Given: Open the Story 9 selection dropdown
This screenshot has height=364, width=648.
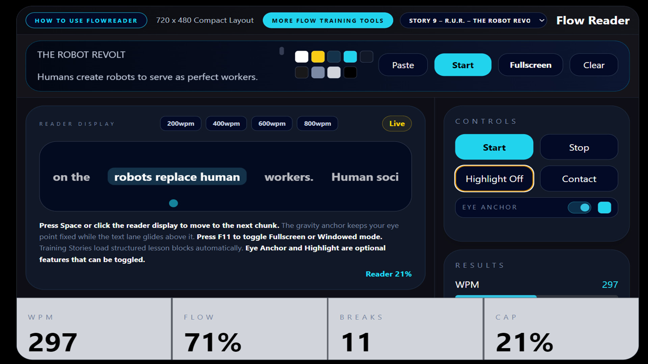Looking at the screenshot, I should (473, 20).
